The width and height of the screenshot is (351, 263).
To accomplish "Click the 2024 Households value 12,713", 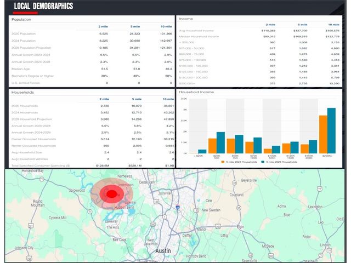I will (137, 112).
